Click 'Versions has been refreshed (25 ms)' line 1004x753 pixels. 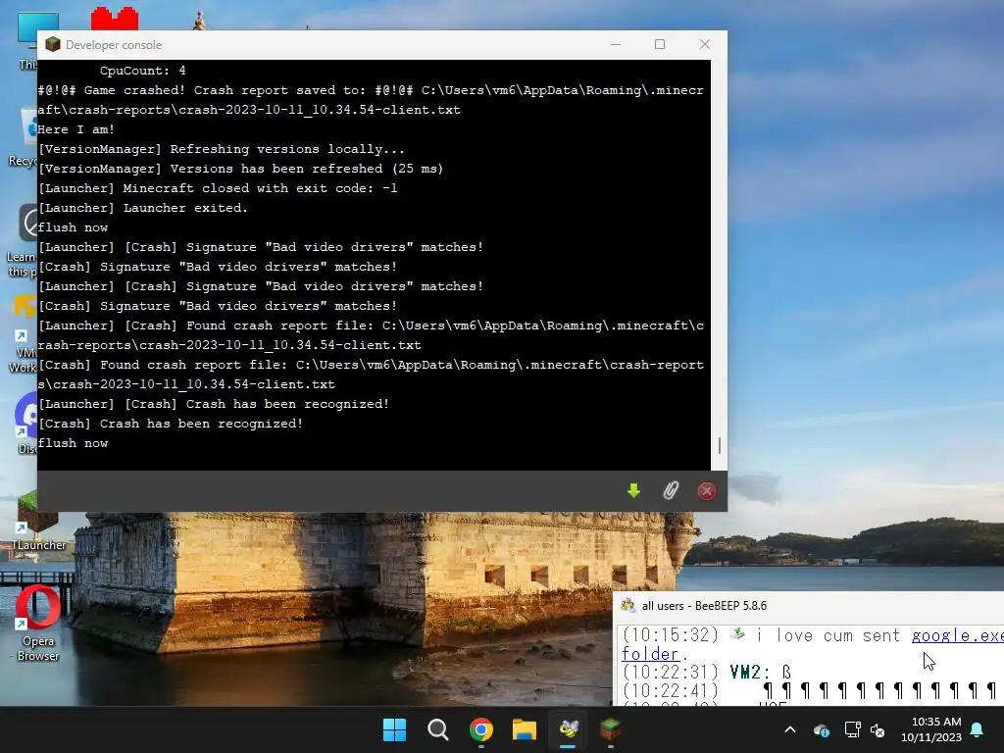click(x=241, y=169)
